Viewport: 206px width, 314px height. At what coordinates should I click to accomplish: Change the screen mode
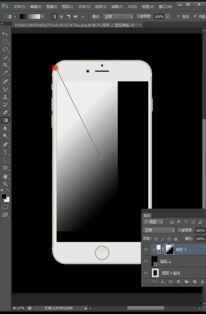5,215
